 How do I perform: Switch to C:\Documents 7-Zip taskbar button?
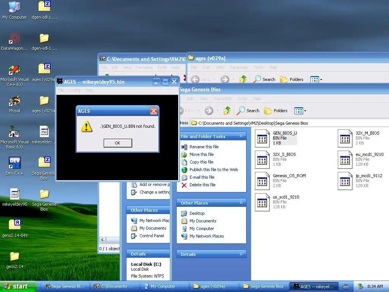(114, 286)
